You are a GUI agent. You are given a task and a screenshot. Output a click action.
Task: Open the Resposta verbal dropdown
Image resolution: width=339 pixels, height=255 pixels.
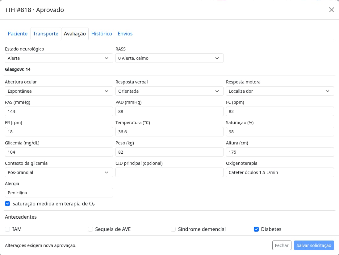pyautogui.click(x=169, y=91)
